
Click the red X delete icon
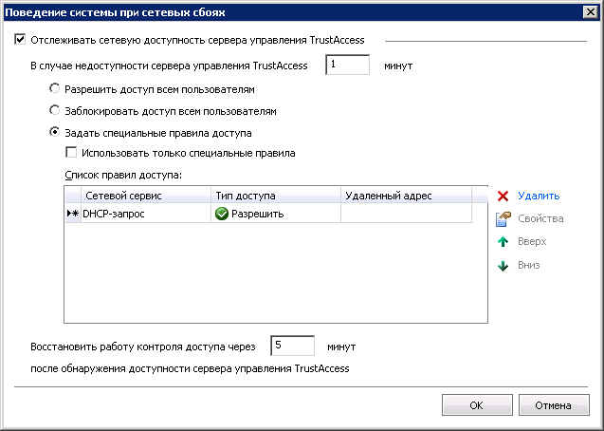pyautogui.click(x=503, y=196)
